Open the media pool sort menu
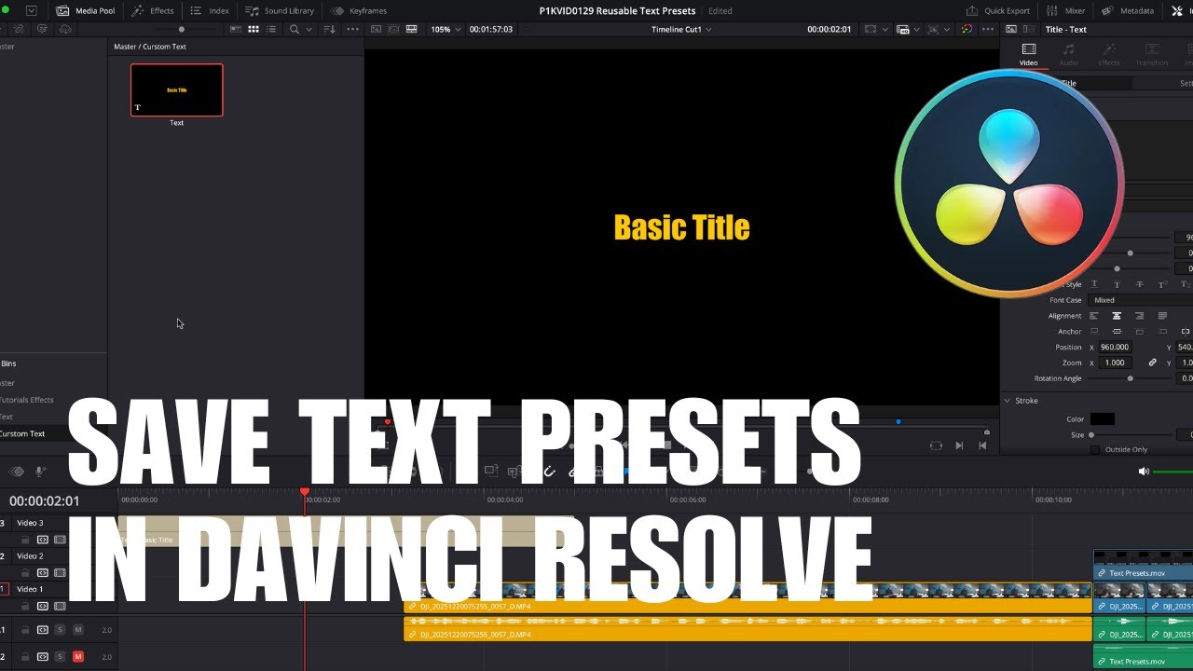The height and width of the screenshot is (671, 1193). pos(329,29)
